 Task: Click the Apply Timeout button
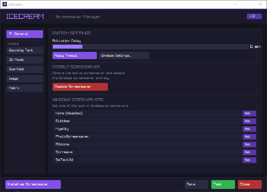pos(75,55)
